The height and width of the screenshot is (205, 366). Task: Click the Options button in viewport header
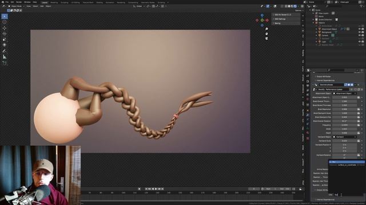(299, 10)
